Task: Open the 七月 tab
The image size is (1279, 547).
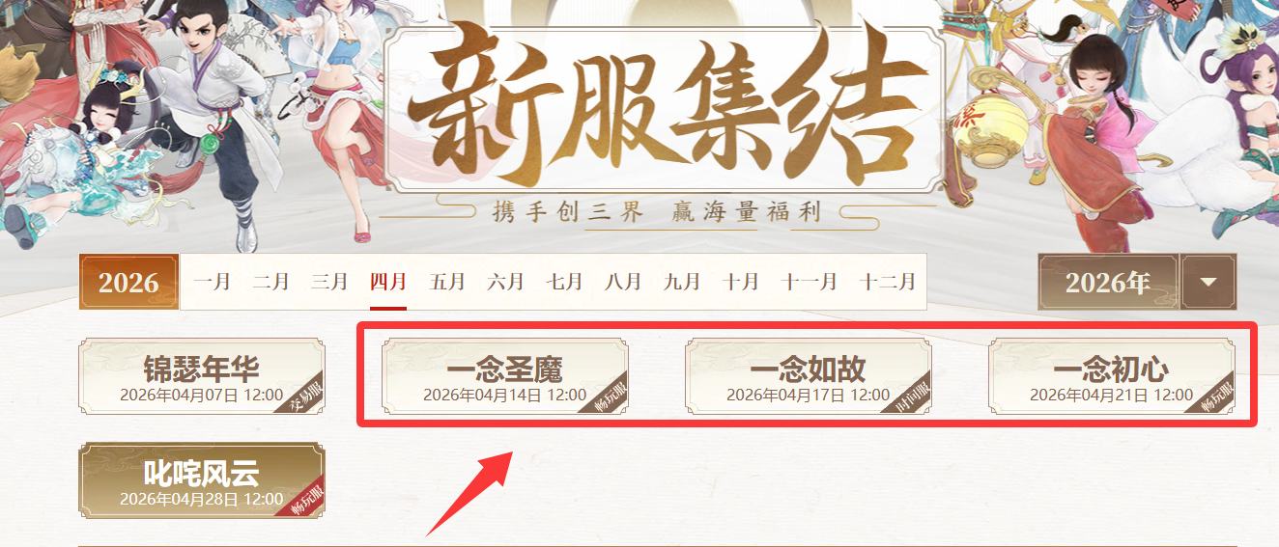Action: click(564, 282)
